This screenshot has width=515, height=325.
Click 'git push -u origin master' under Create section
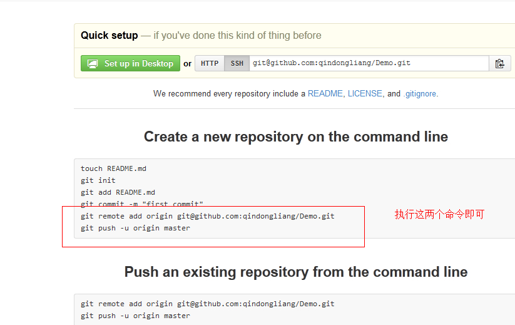click(x=135, y=228)
